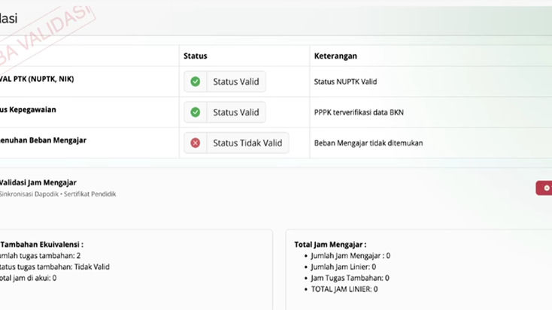Click the 'Validasi Jam Mengajar' heading
Viewport: 552px width, 310px height.
[x=38, y=182]
